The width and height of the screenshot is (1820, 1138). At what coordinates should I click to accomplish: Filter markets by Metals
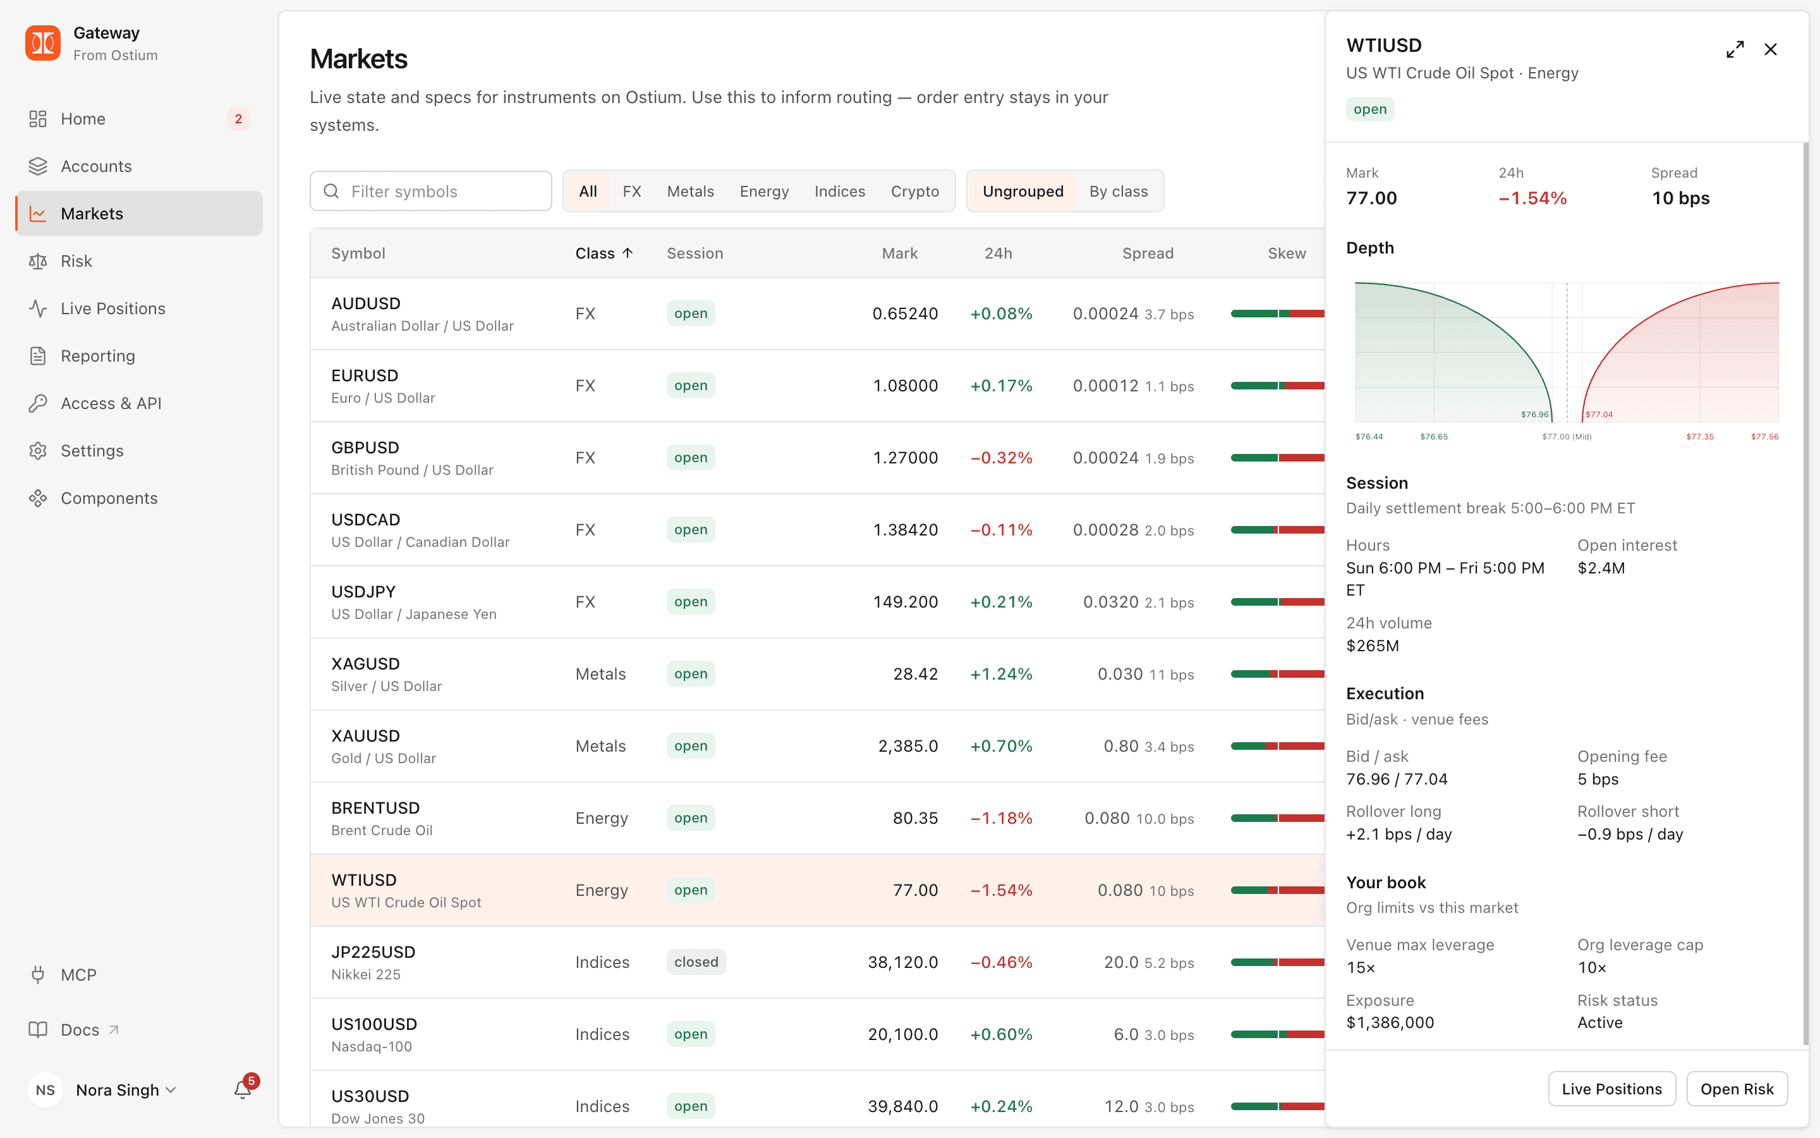coord(690,191)
